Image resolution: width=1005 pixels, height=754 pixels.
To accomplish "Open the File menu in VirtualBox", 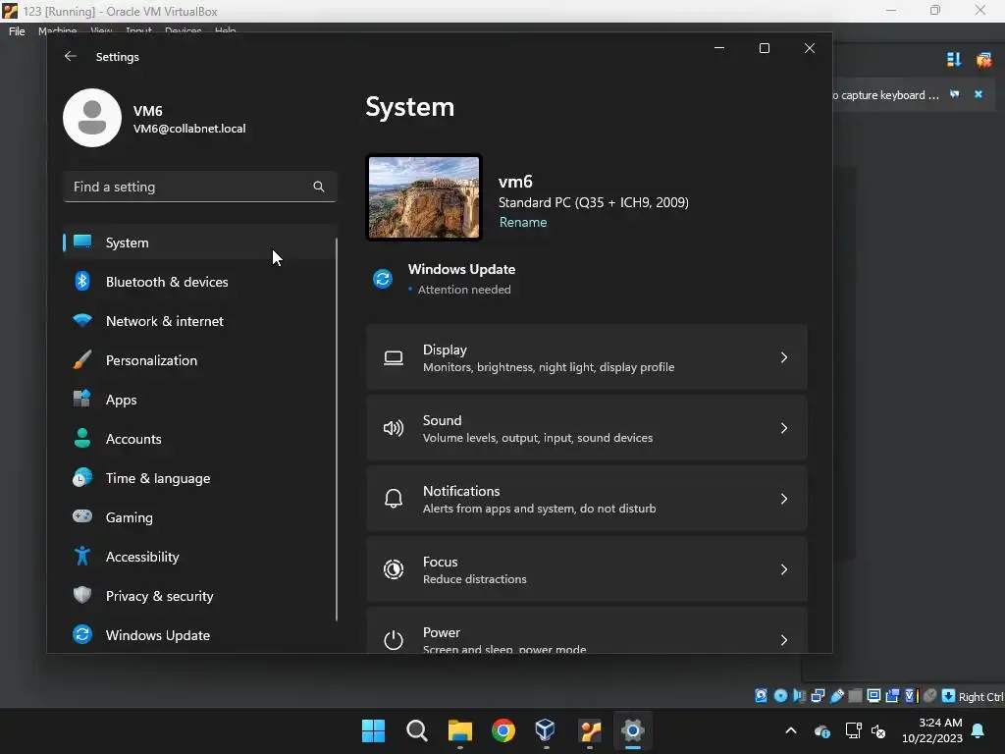I will pyautogui.click(x=17, y=30).
